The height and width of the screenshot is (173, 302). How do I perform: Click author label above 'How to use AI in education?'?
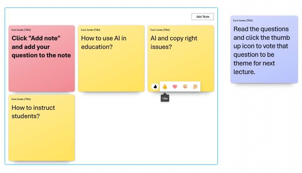pos(91,30)
